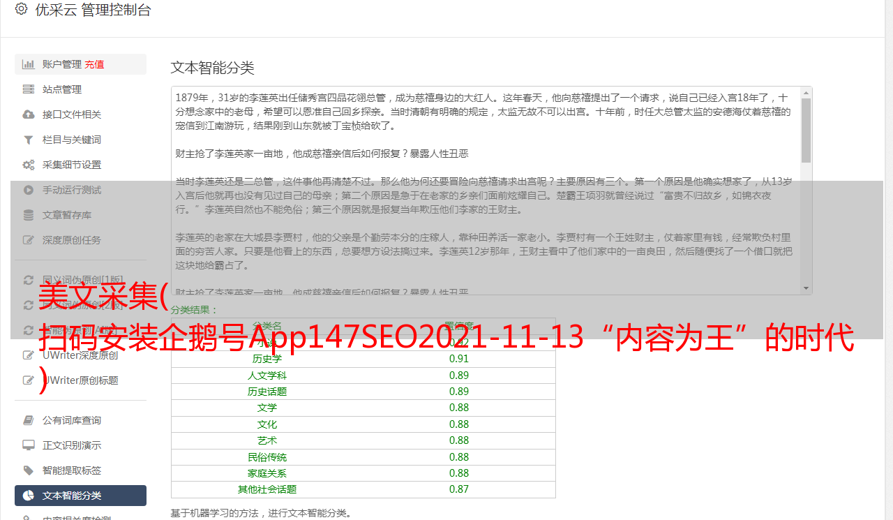Image resolution: width=893 pixels, height=520 pixels.
Task: Select the 历史学 category cell
Action: click(x=267, y=359)
